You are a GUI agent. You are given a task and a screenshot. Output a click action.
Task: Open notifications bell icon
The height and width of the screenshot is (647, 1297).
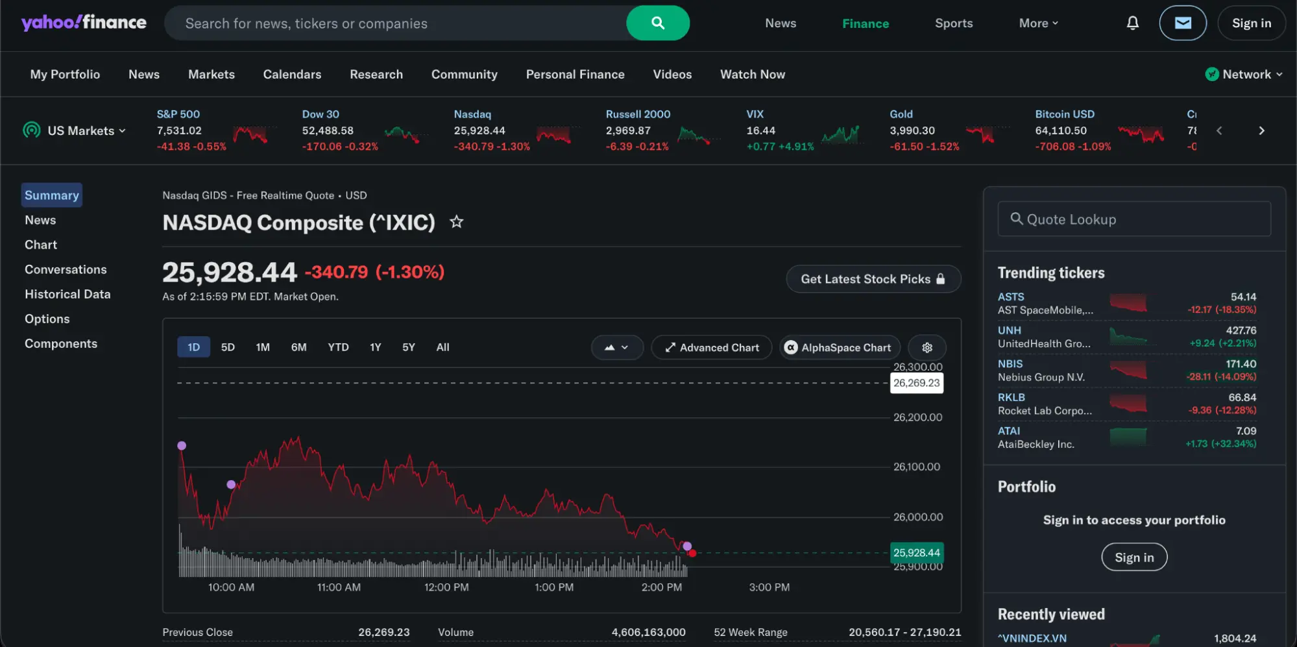click(1132, 23)
